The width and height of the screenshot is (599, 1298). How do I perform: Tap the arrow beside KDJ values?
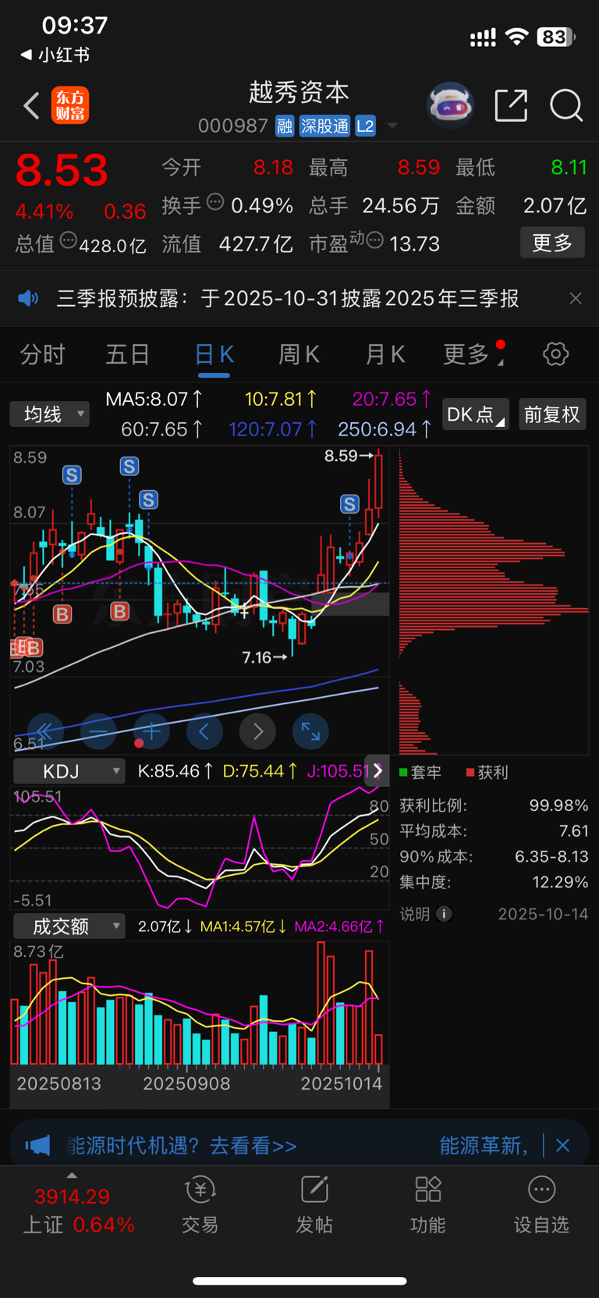point(378,771)
